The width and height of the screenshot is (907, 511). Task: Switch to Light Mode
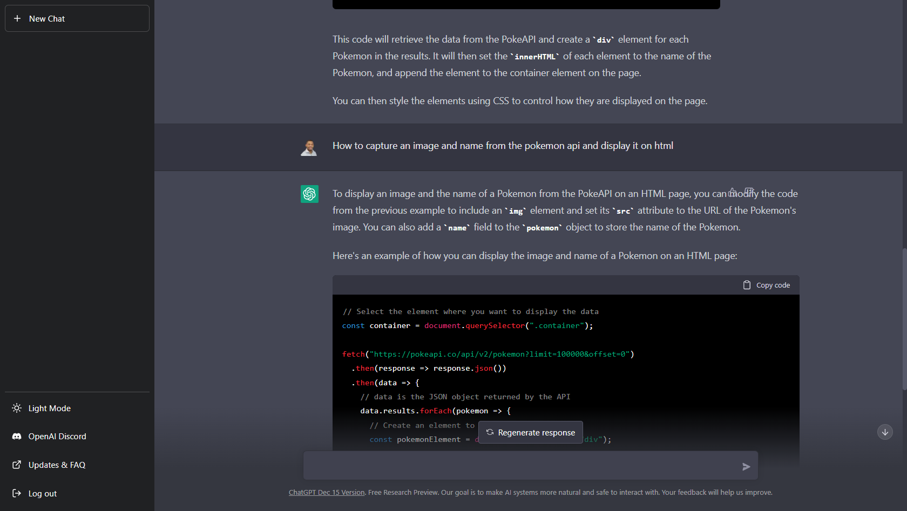click(77, 408)
